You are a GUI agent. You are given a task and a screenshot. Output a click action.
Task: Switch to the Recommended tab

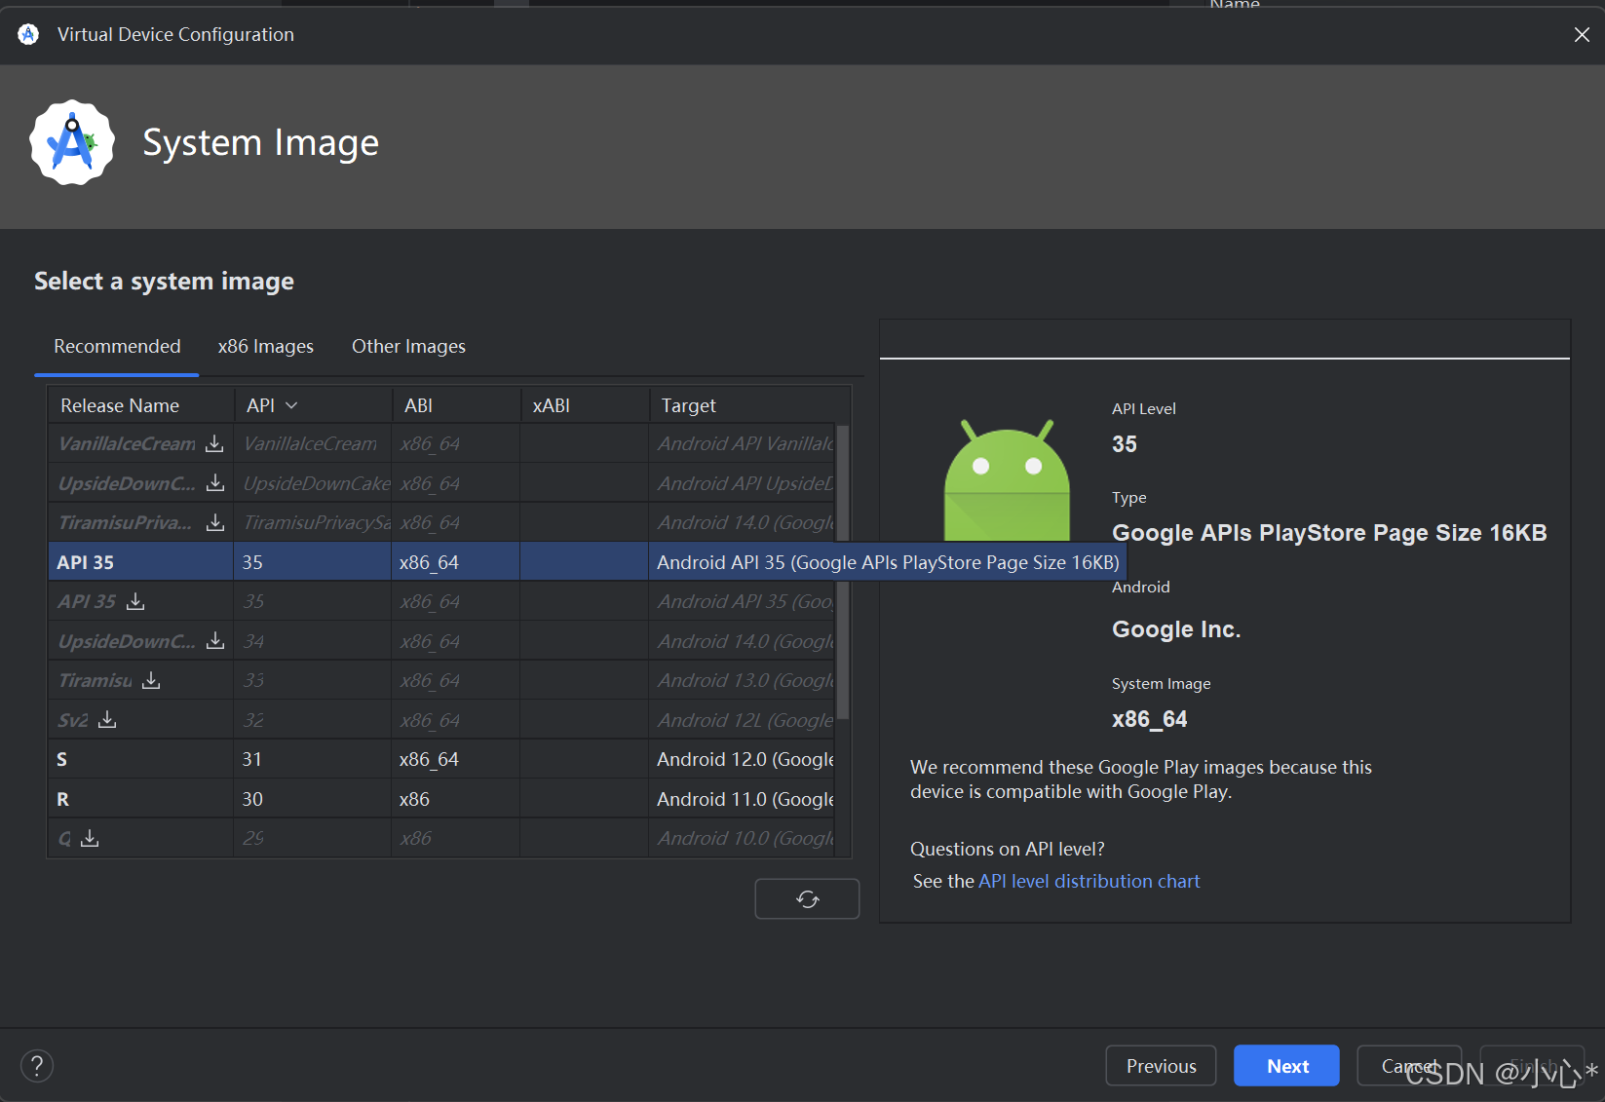[117, 347]
